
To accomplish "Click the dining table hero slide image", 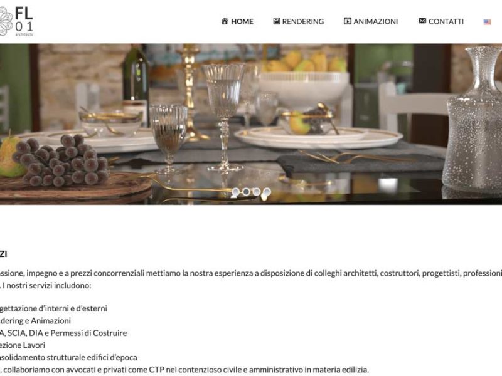I will pyautogui.click(x=251, y=124).
